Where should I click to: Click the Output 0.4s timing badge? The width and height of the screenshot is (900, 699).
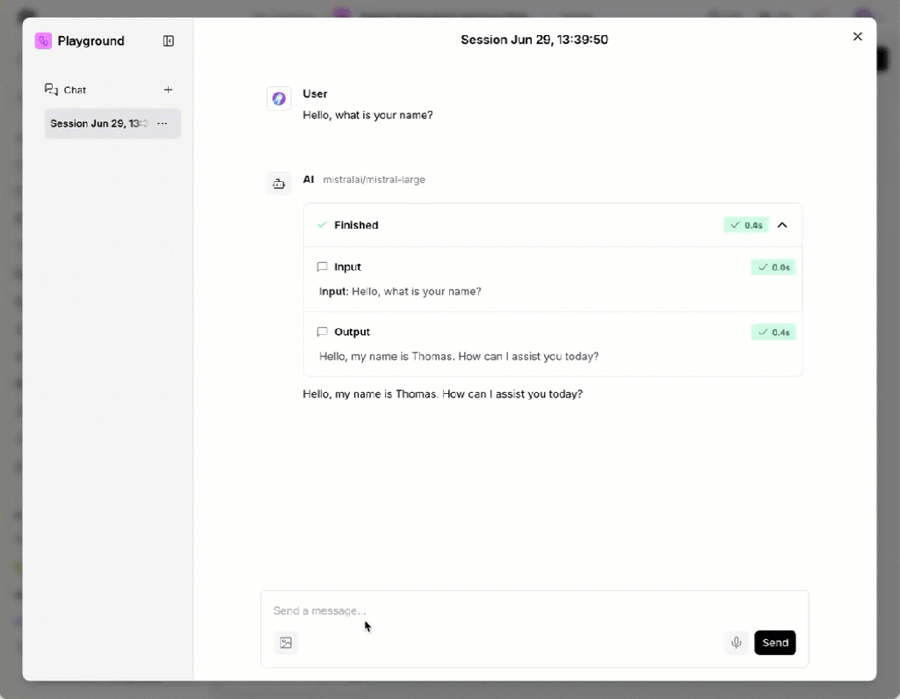pyautogui.click(x=773, y=332)
